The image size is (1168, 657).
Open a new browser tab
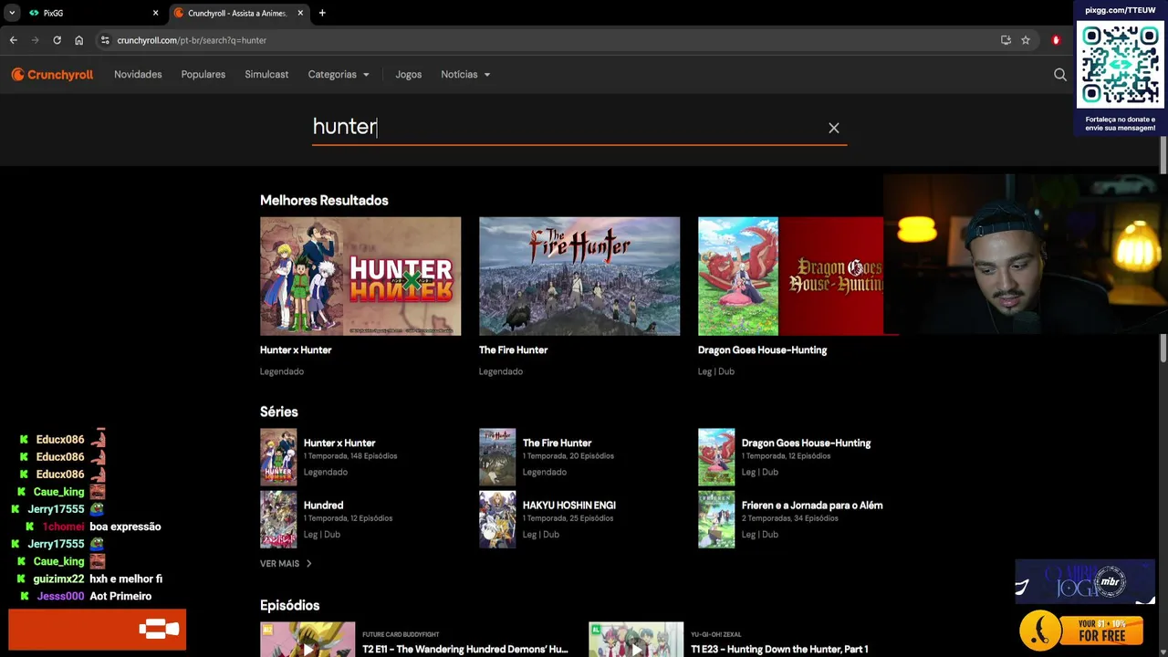pos(322,13)
